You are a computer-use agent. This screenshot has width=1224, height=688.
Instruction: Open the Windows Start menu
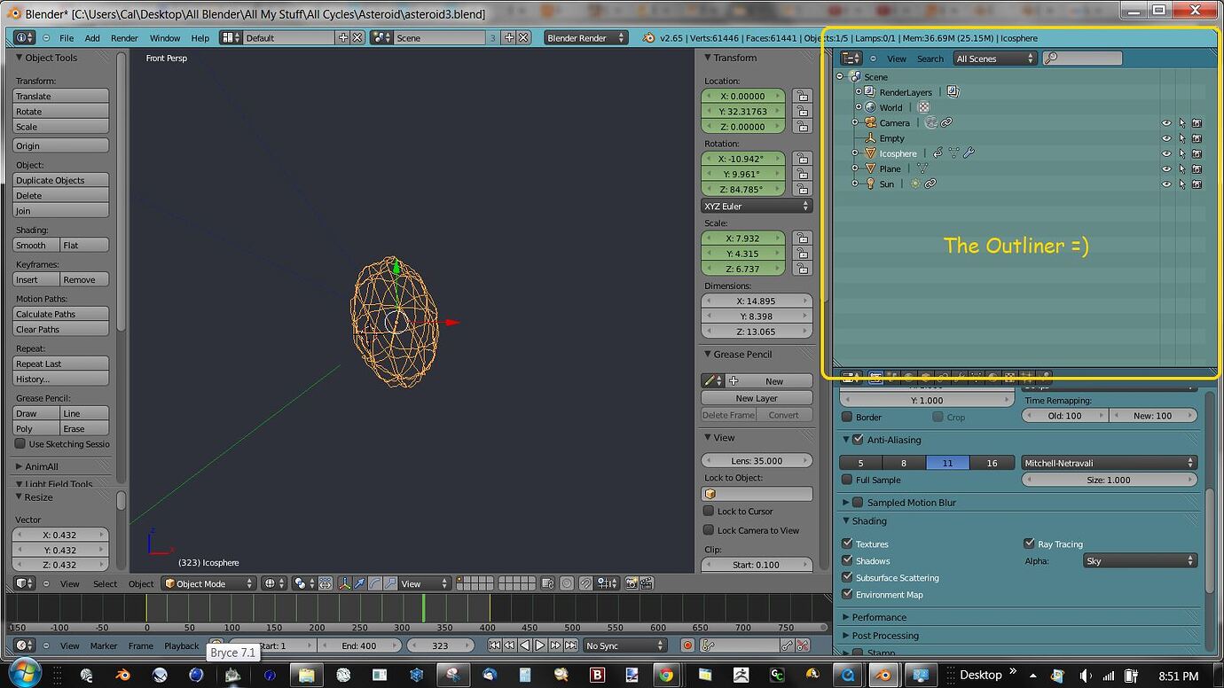tap(24, 674)
